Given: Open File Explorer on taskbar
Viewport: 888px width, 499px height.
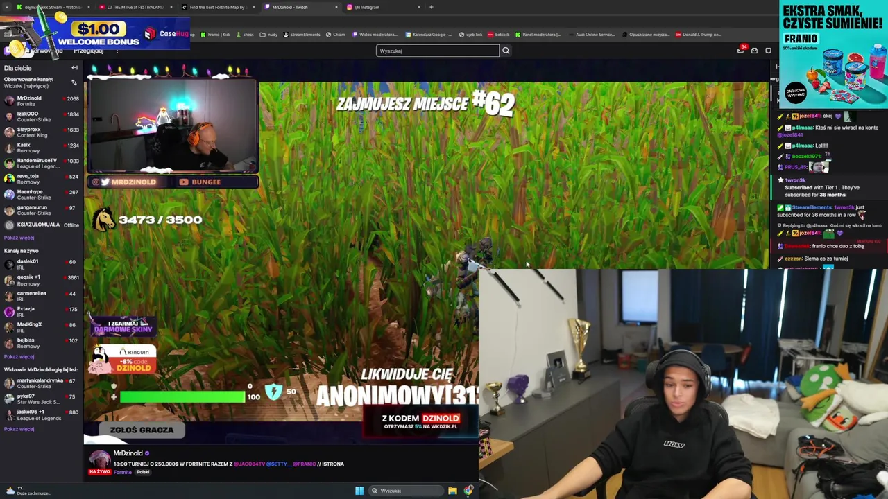Looking at the screenshot, I should click(x=452, y=491).
